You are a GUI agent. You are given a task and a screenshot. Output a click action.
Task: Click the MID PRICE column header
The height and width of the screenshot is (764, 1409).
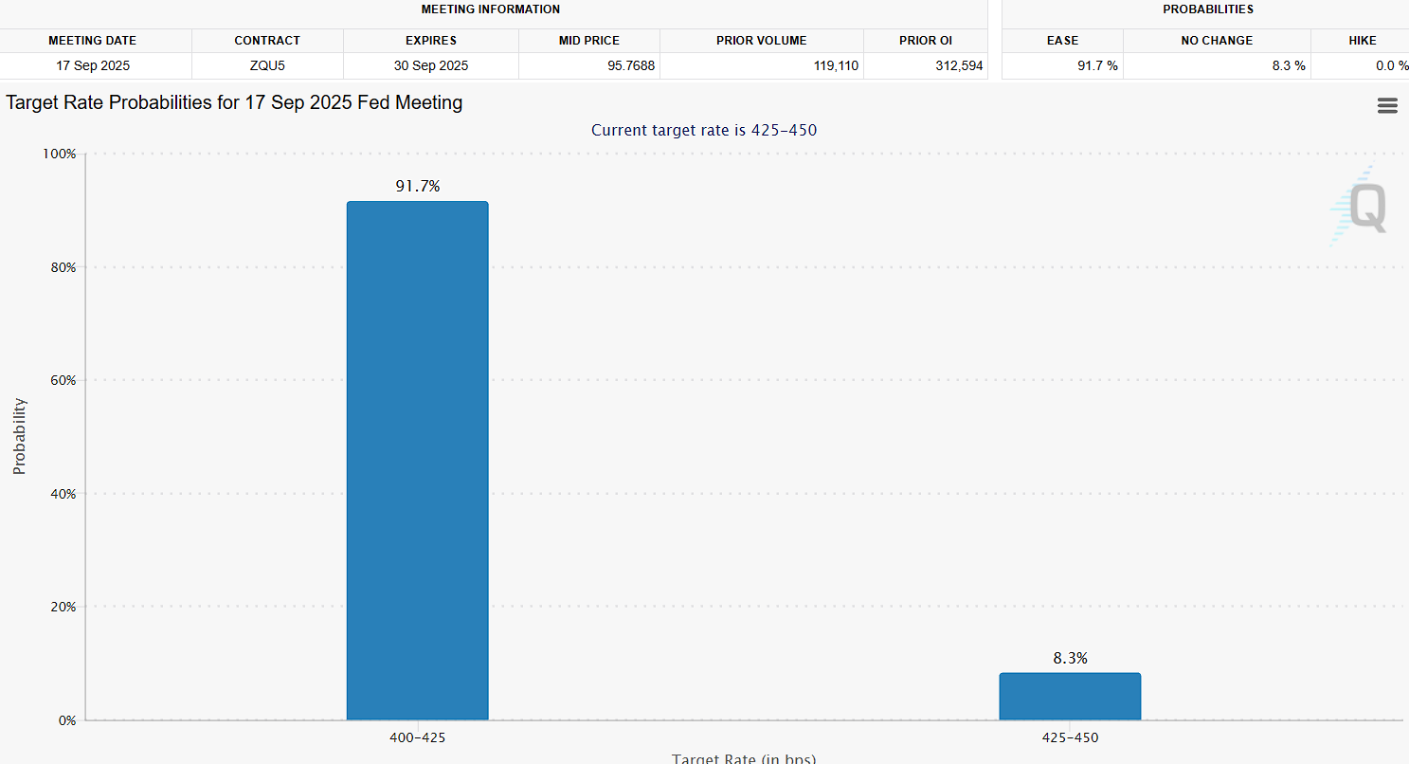589,41
